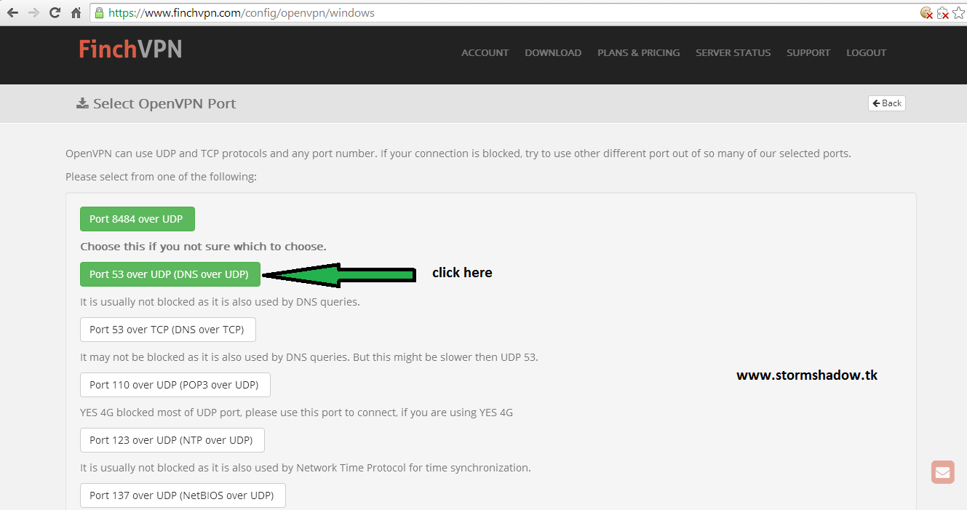Screen dimensions: 967x510
Task: Bookmark this page with the star icon
Action: coord(958,12)
